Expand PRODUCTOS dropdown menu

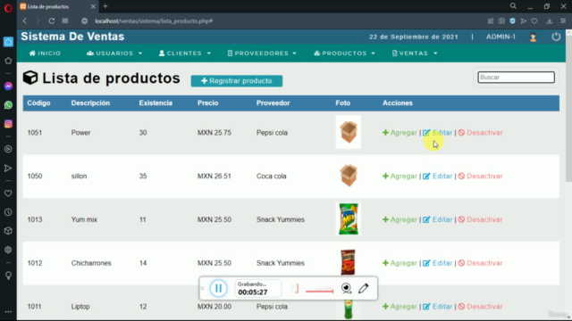(344, 53)
